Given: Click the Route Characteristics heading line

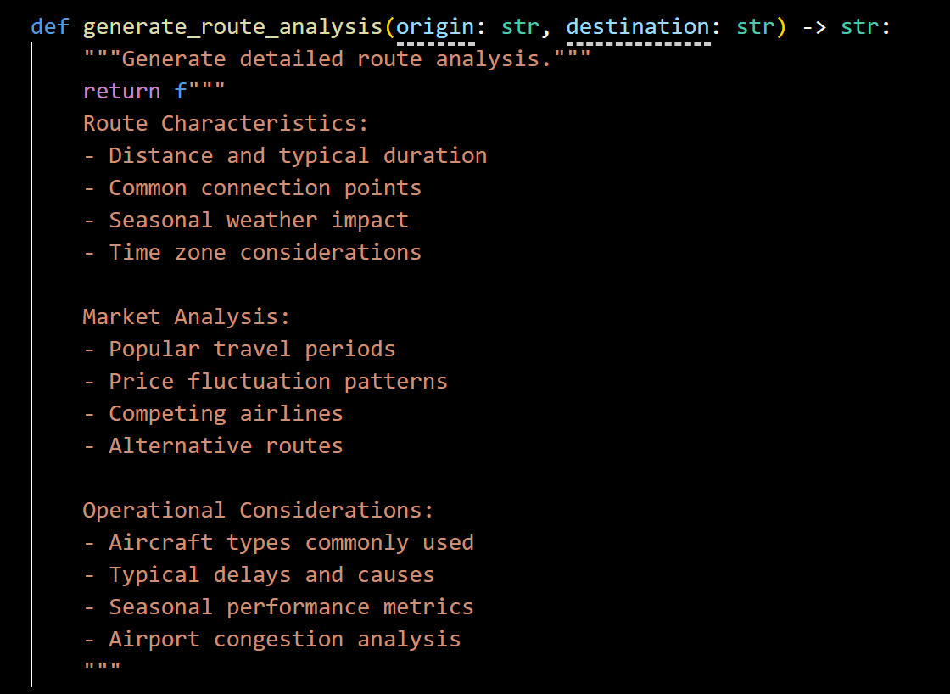Looking at the screenshot, I should pos(226,124).
